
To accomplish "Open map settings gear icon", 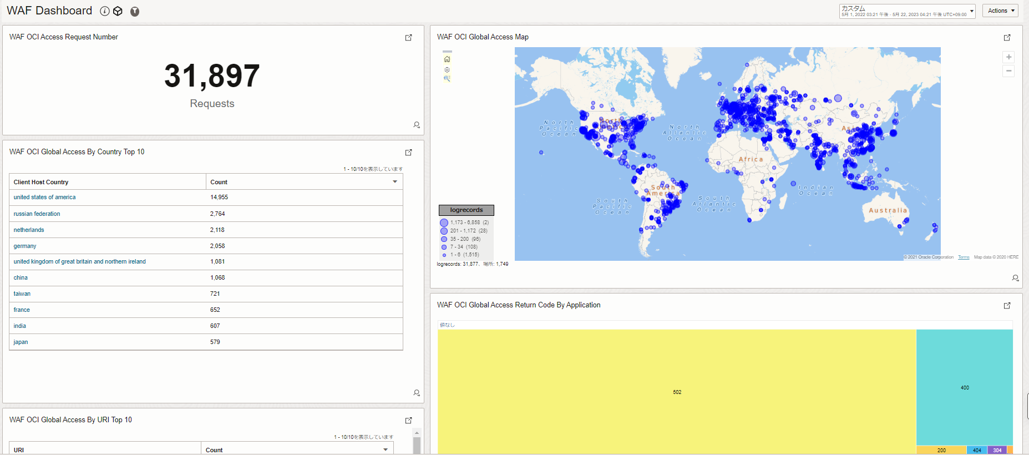I will tap(447, 70).
